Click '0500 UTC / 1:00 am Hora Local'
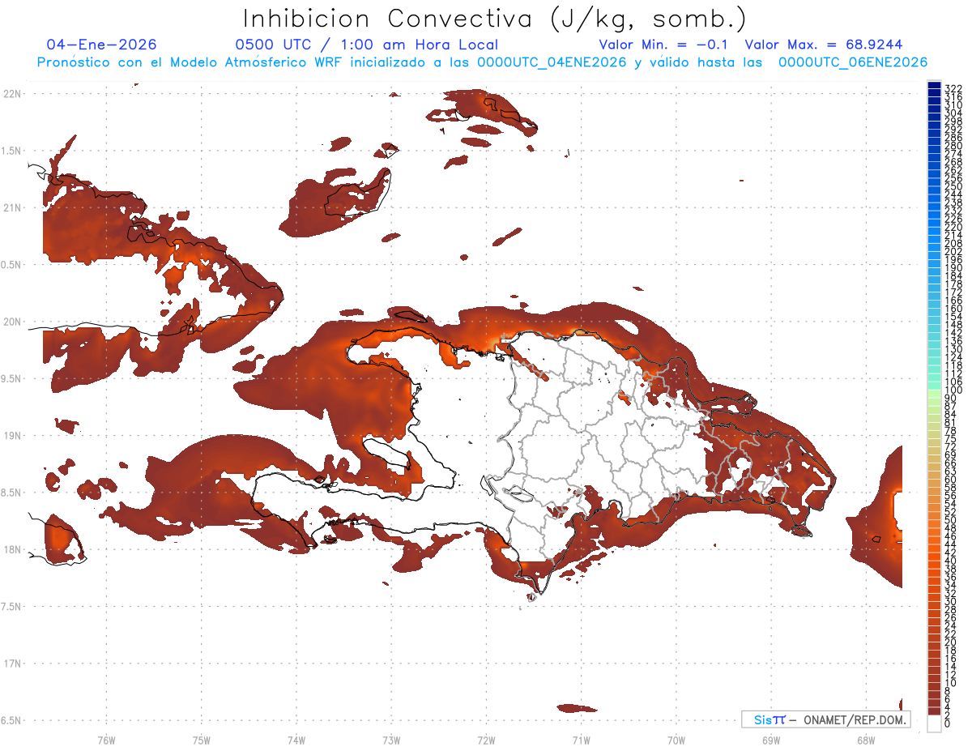Viewport: 972px width, 751px height. 366,45
